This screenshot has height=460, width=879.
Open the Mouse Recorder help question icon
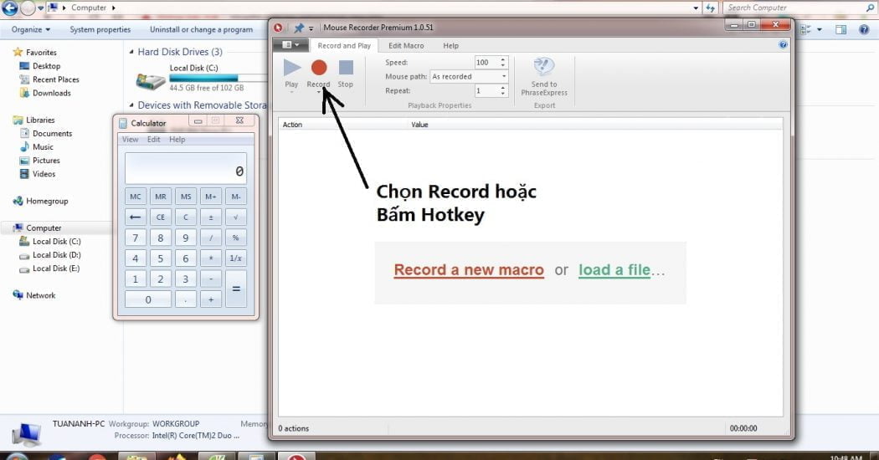(x=783, y=45)
